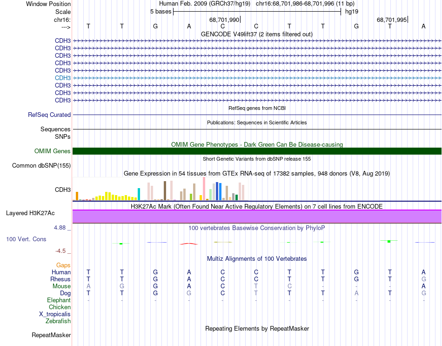
Task: Click the chr16: ruler label
Action: [62, 20]
